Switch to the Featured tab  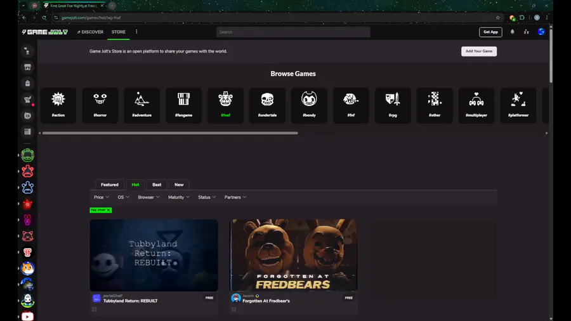(110, 185)
